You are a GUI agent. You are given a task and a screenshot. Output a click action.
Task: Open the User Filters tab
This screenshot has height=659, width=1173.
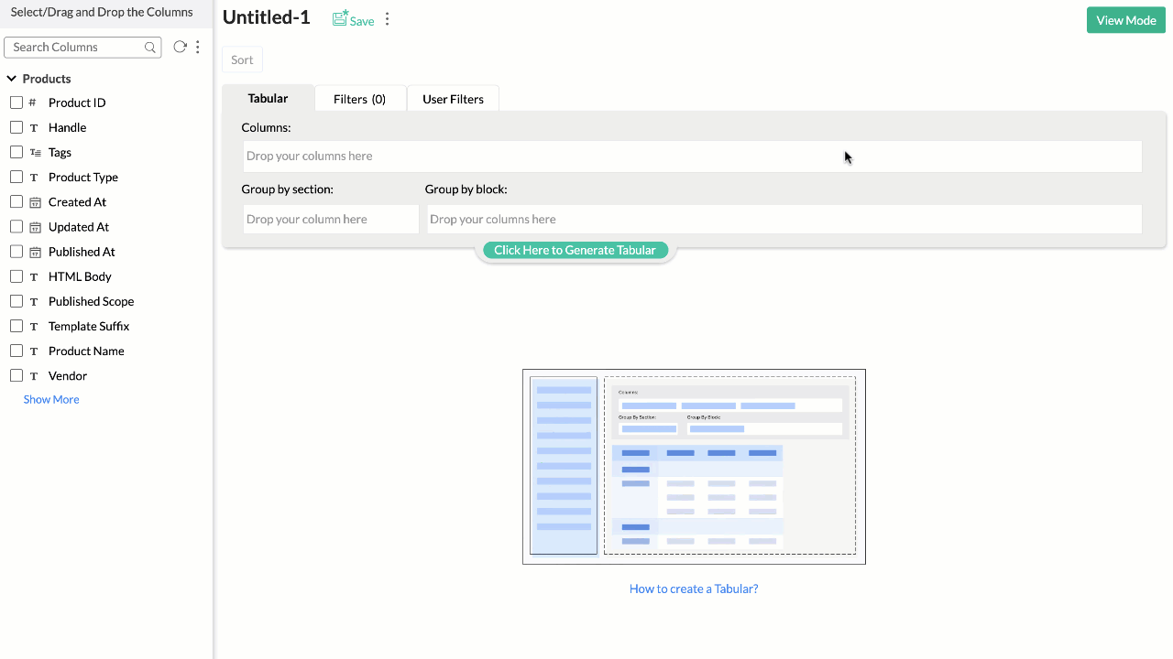coord(453,99)
